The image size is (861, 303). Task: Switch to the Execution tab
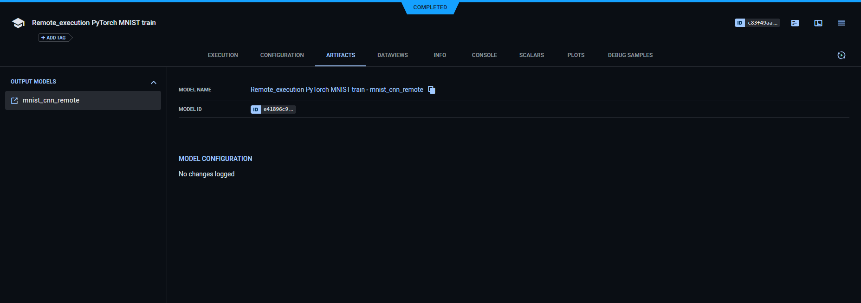[223, 55]
